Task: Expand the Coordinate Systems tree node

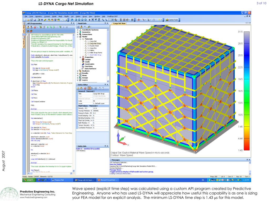Action: coord(77,30)
